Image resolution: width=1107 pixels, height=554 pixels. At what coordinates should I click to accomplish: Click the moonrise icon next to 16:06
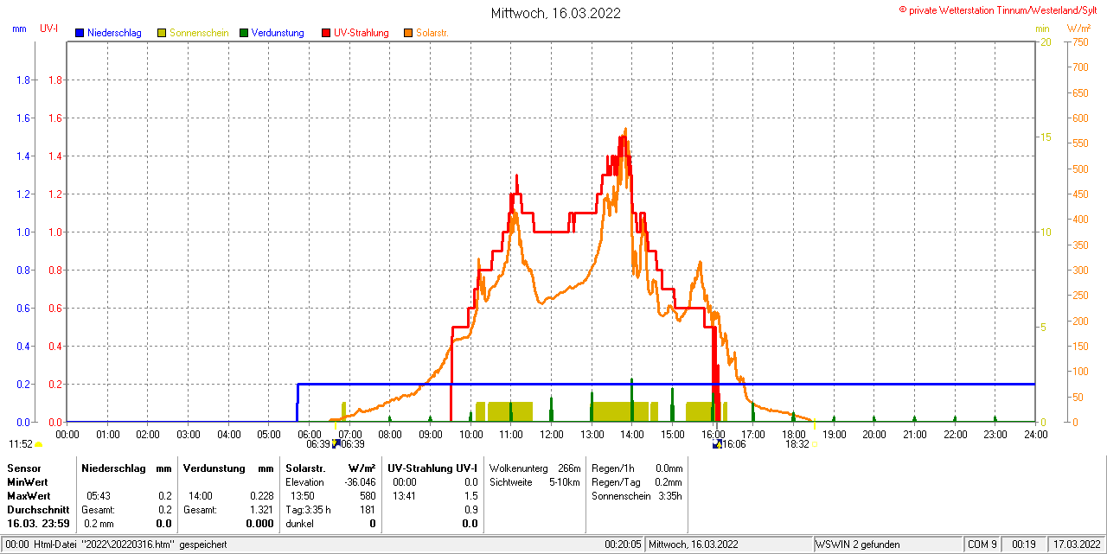716,444
